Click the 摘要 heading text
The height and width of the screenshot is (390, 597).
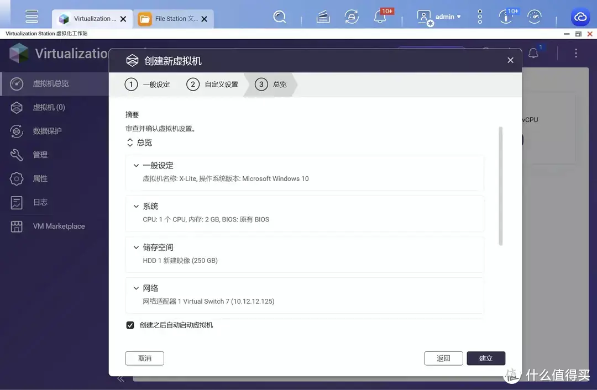(x=132, y=114)
